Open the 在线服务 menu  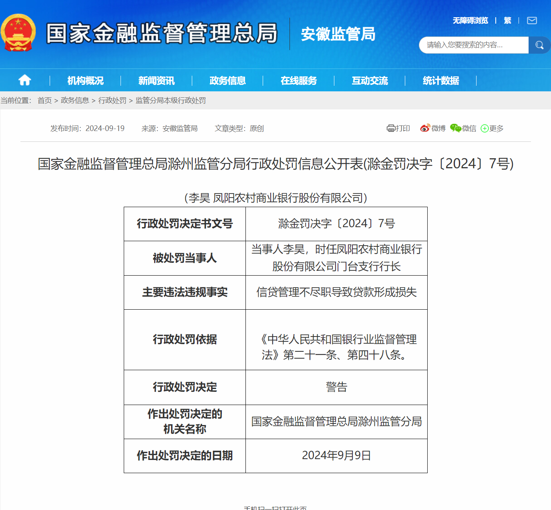tap(299, 81)
